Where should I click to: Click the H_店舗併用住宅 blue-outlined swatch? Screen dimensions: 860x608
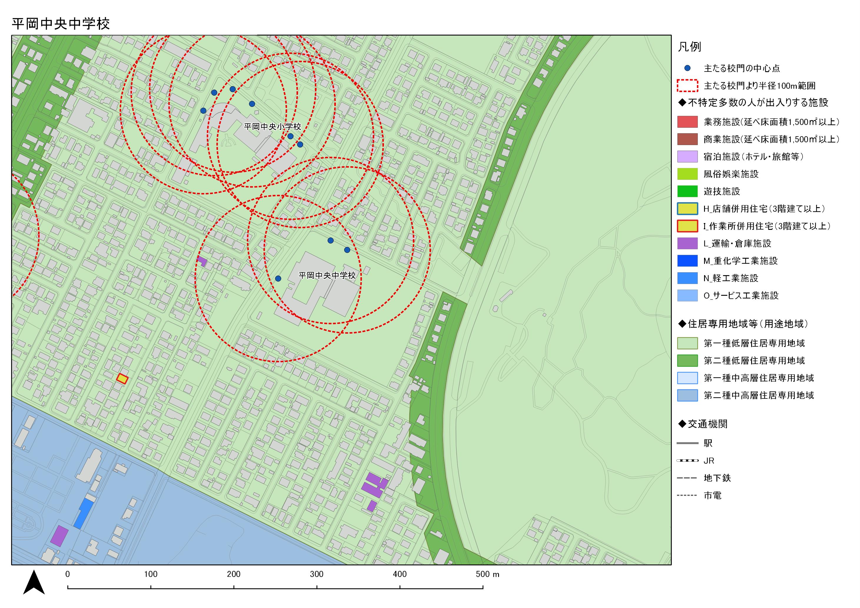pyautogui.click(x=687, y=209)
